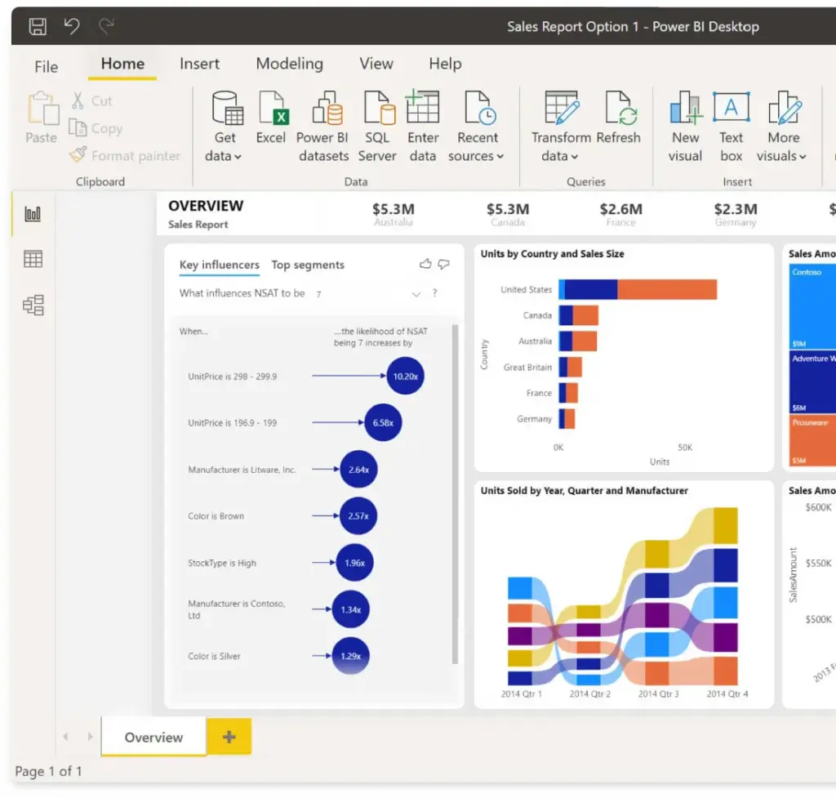Screen dimensions: 836x798
Task: Add a new page with plus button
Action: click(229, 737)
